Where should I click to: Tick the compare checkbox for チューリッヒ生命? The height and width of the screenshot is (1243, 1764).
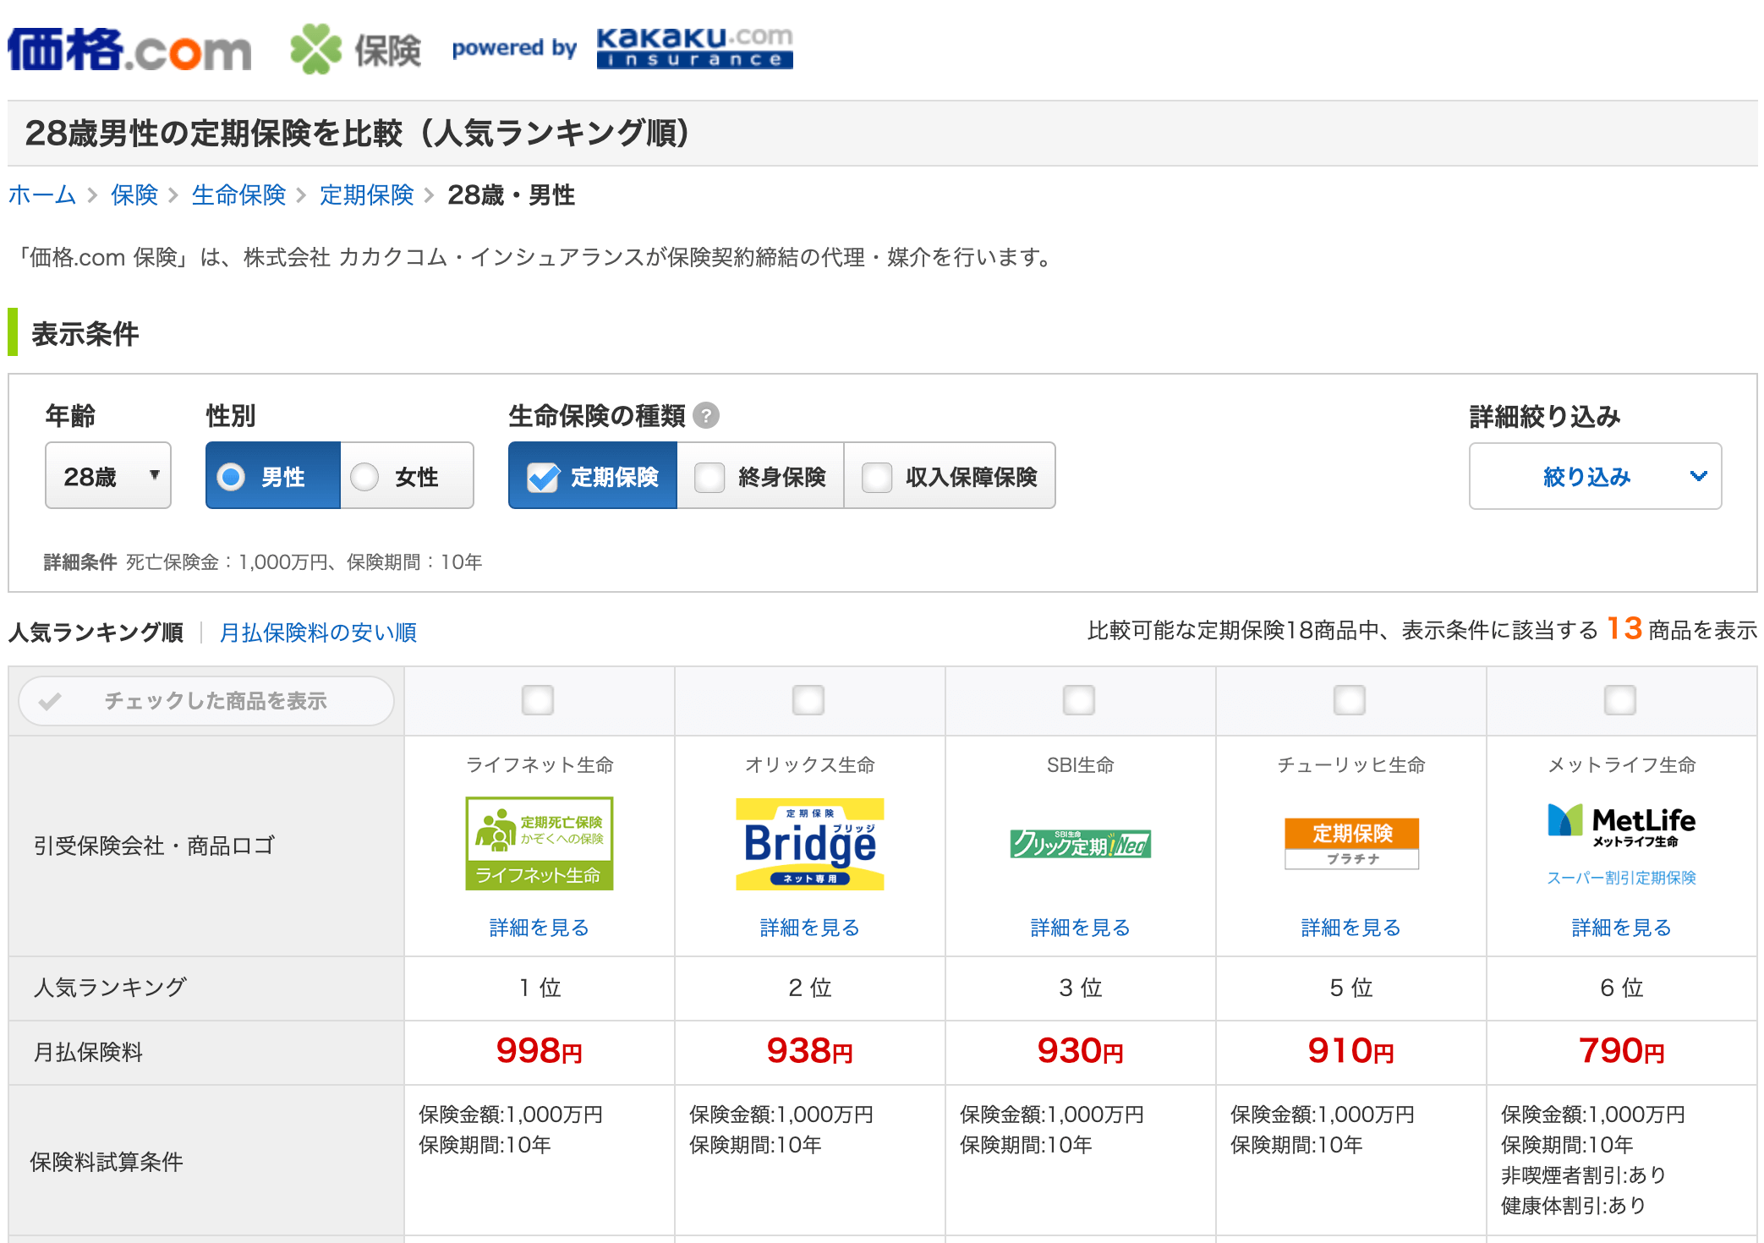tap(1350, 700)
